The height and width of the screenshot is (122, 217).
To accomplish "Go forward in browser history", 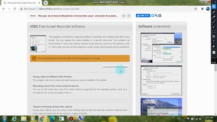I will pyautogui.click(x=9, y=9).
